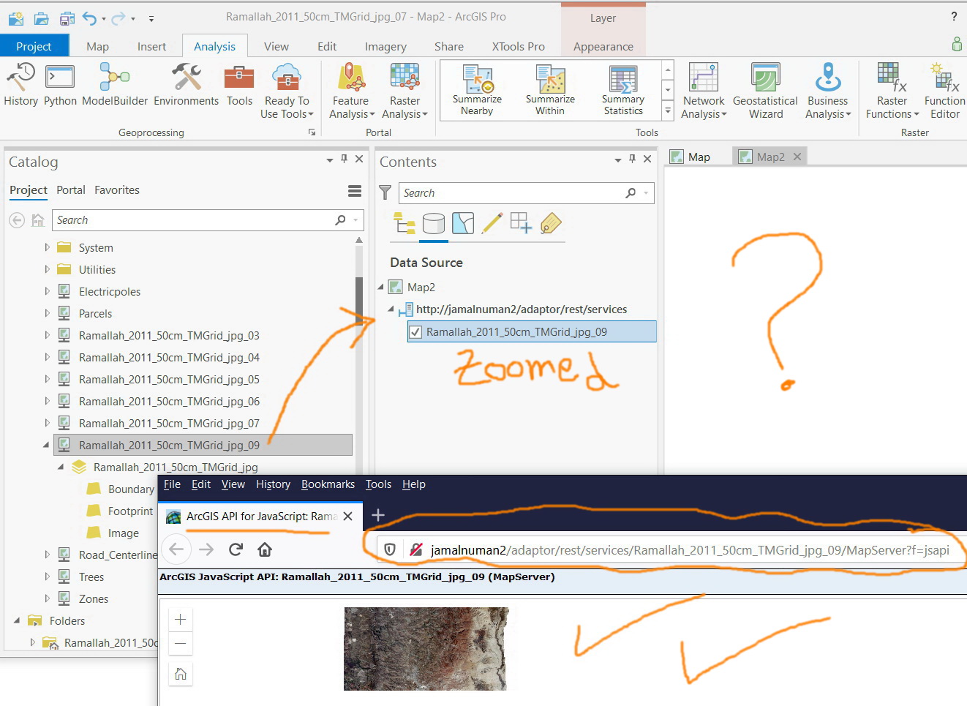The height and width of the screenshot is (706, 967).
Task: Expand the System folder in Catalog
Action: pyautogui.click(x=48, y=248)
